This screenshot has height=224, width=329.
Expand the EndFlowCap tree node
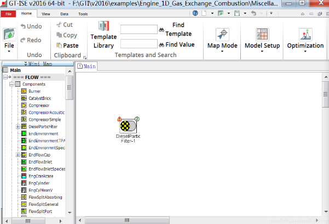point(18,155)
